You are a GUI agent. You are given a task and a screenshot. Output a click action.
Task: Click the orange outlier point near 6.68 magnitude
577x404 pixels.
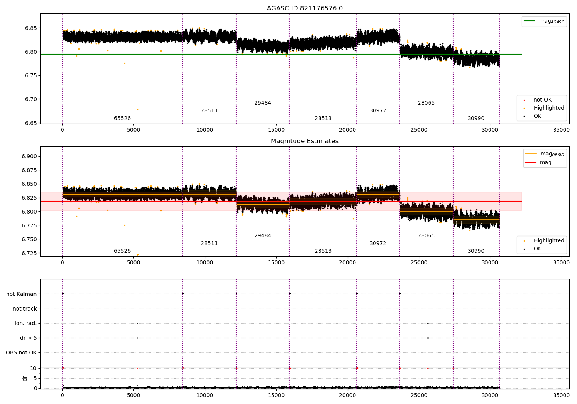[138, 110]
